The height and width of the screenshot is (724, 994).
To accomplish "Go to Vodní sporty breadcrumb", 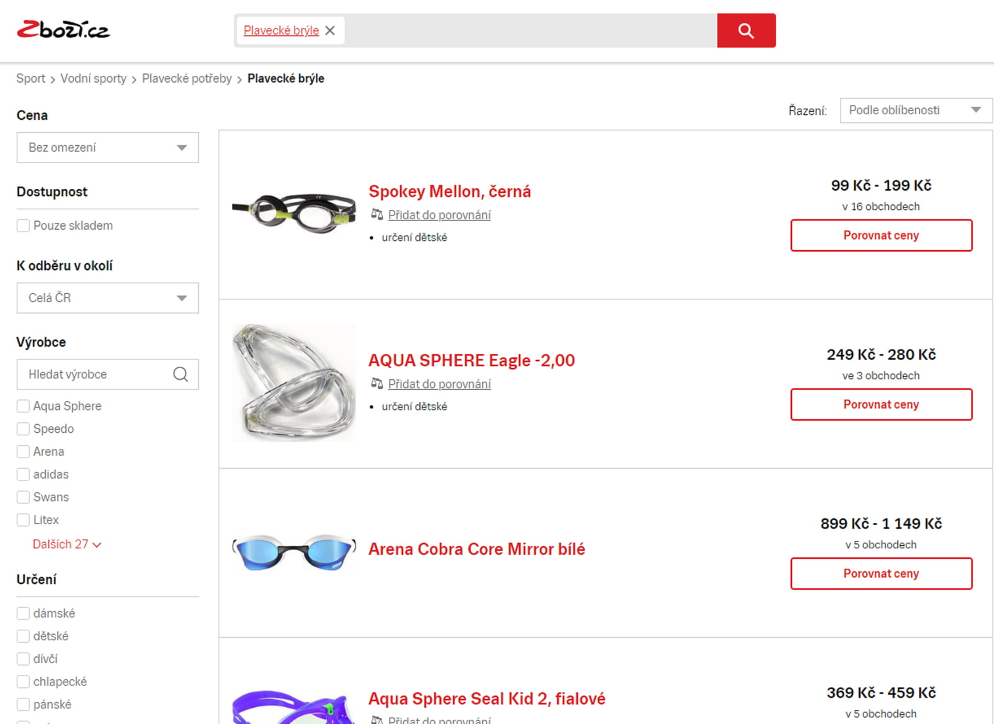I will [93, 78].
